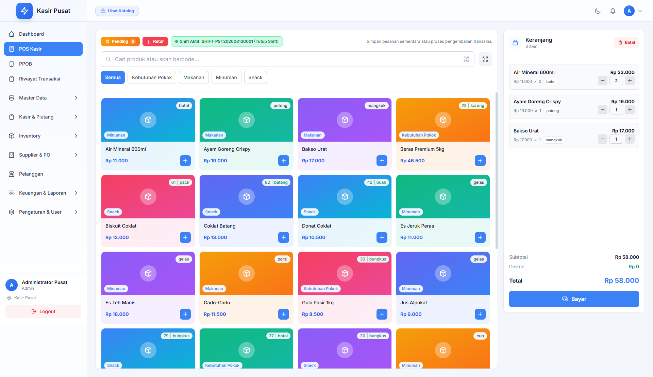Filter products by Minuman category
653x377 pixels.
pyautogui.click(x=226, y=77)
